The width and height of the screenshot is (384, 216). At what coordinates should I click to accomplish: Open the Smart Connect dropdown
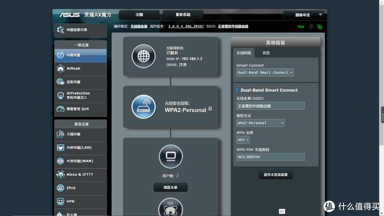tap(265, 72)
